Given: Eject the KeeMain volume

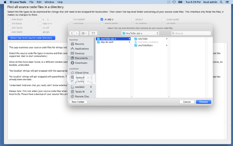Looking at the screenshot, I should click(91, 87).
